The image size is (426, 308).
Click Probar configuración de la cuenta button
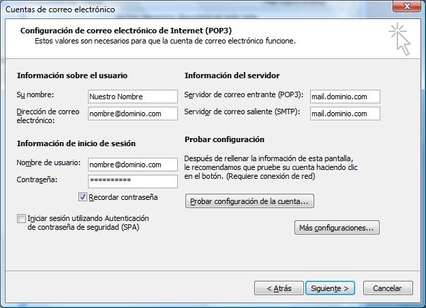point(249,201)
